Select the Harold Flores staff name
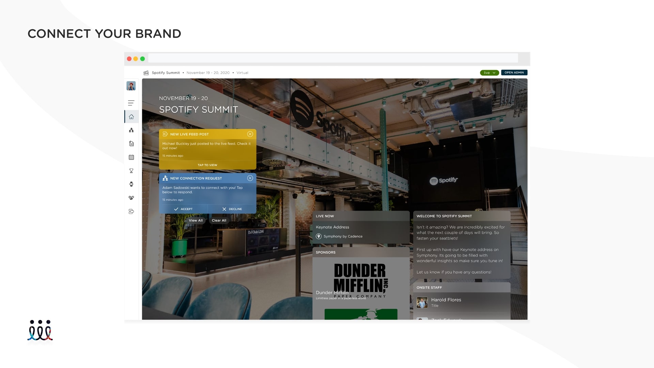Screen dimensions: 654x368 (446, 300)
